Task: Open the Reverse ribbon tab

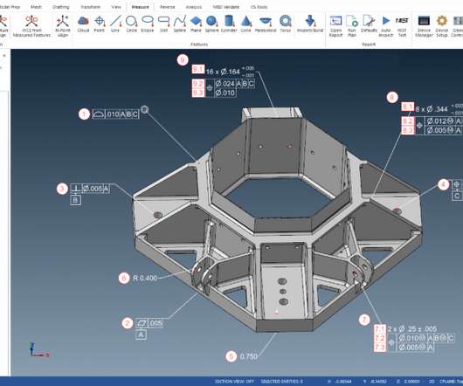Action: point(168,7)
